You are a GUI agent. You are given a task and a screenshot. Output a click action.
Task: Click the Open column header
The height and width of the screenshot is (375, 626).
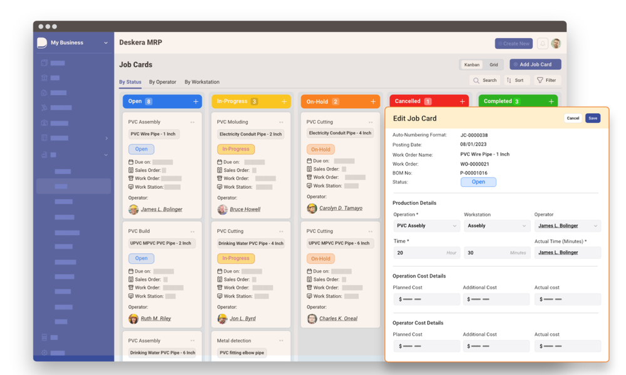pos(162,102)
